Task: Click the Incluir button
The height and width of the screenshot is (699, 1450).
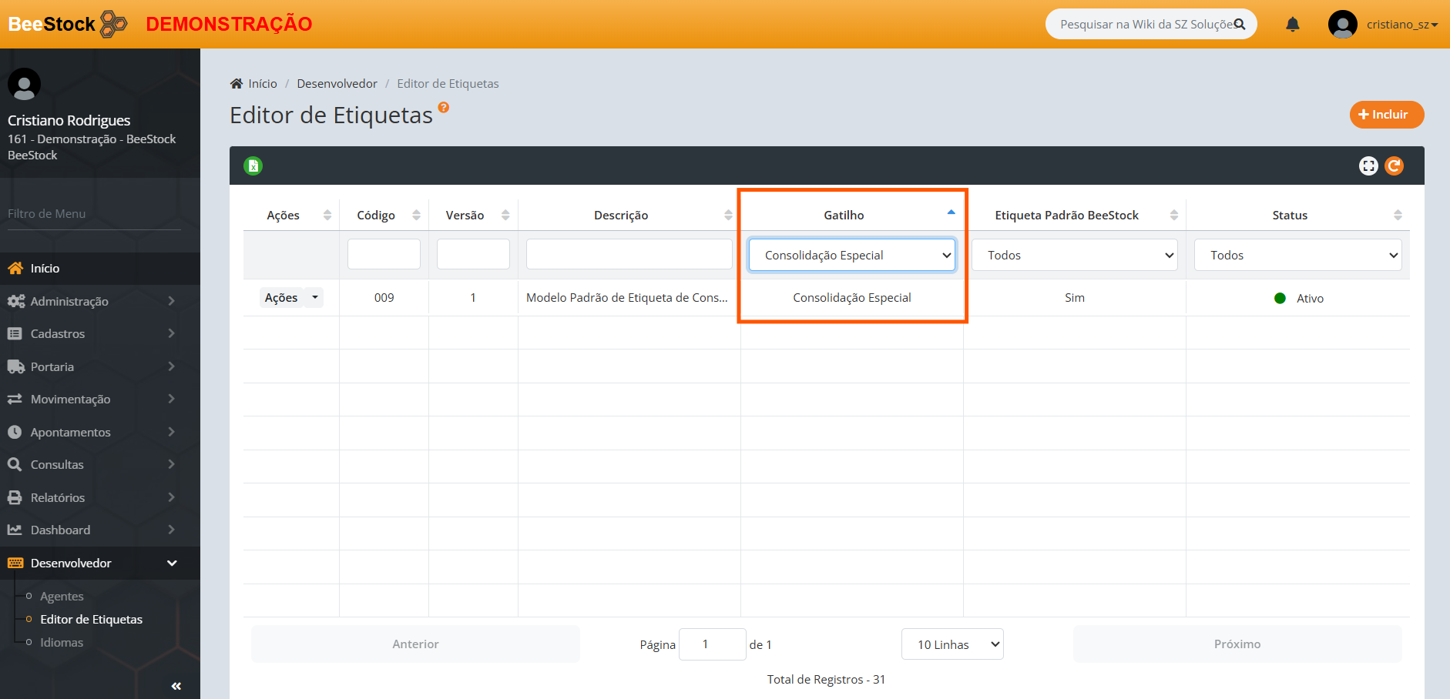Action: 1386,115
